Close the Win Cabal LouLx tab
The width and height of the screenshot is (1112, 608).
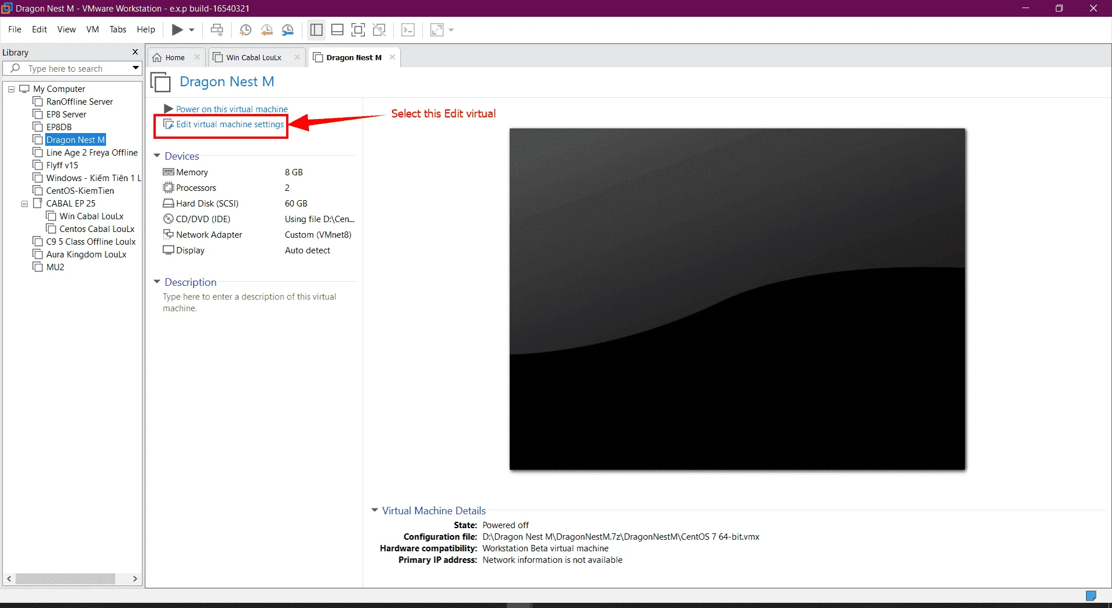297,57
